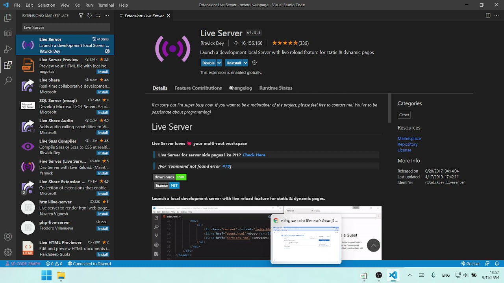The height and width of the screenshot is (283, 504).
Task: Open Live Server demo screenshot image
Action: (x=267, y=233)
